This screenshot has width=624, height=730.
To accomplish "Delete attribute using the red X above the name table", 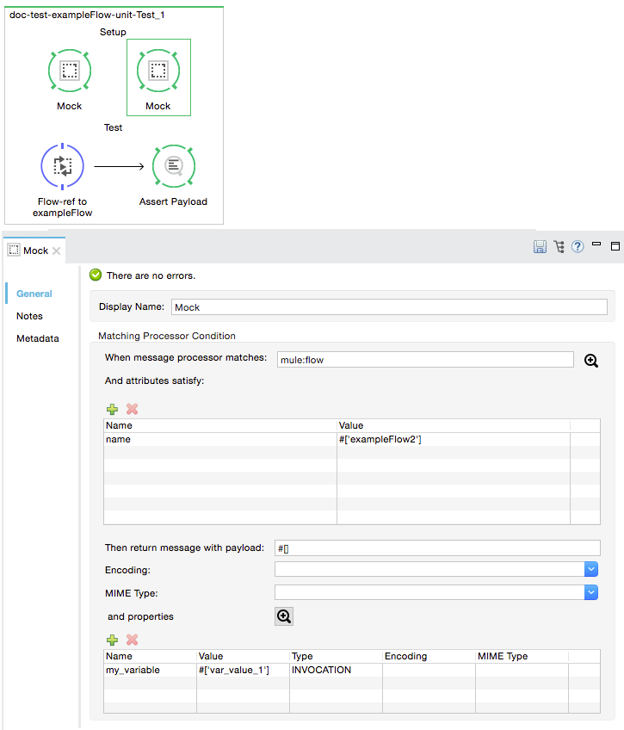I will pos(132,410).
